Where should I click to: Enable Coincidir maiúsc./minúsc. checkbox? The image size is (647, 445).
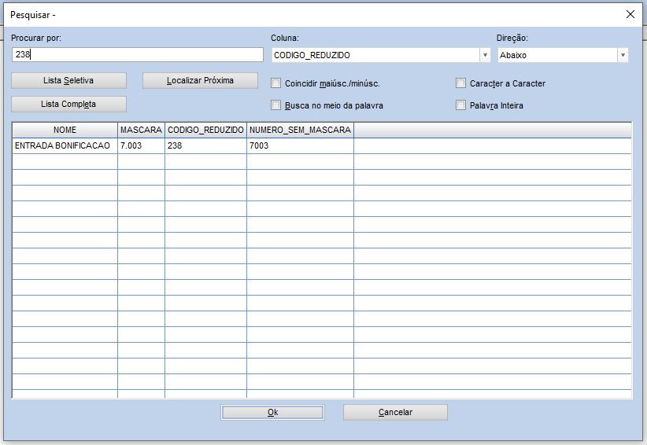[275, 83]
